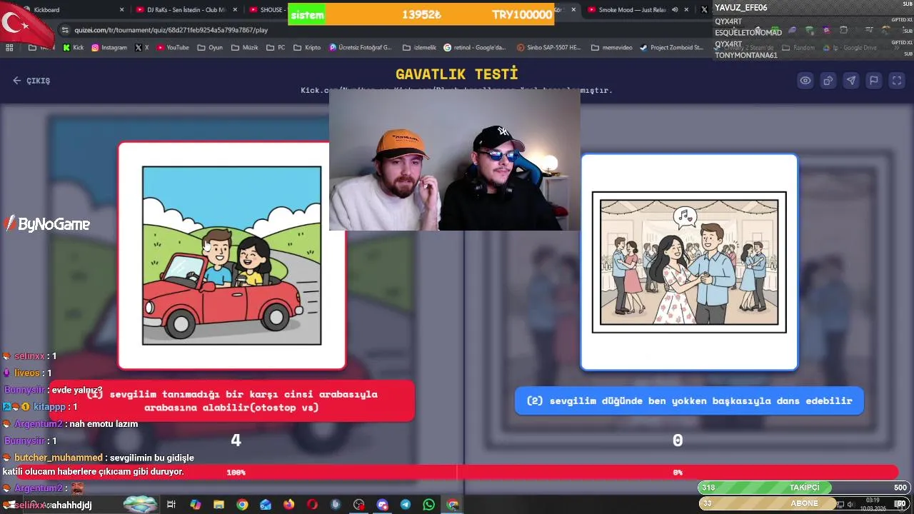Open WhatsApp from the taskbar
Image resolution: width=914 pixels, height=514 pixels.
pos(428,505)
